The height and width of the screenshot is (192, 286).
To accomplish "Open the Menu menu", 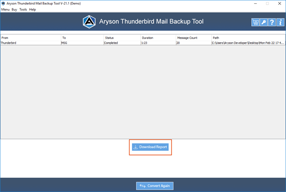I will [x=5, y=9].
